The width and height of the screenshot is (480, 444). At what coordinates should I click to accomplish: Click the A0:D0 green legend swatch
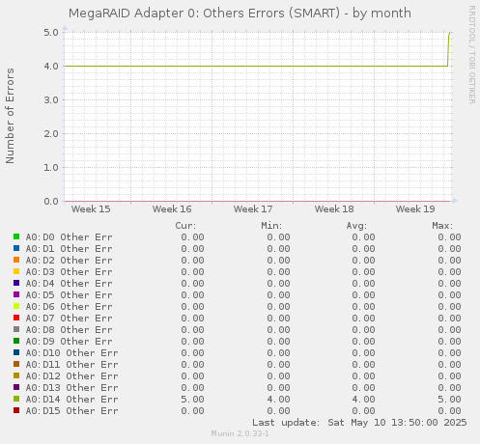tap(16, 236)
